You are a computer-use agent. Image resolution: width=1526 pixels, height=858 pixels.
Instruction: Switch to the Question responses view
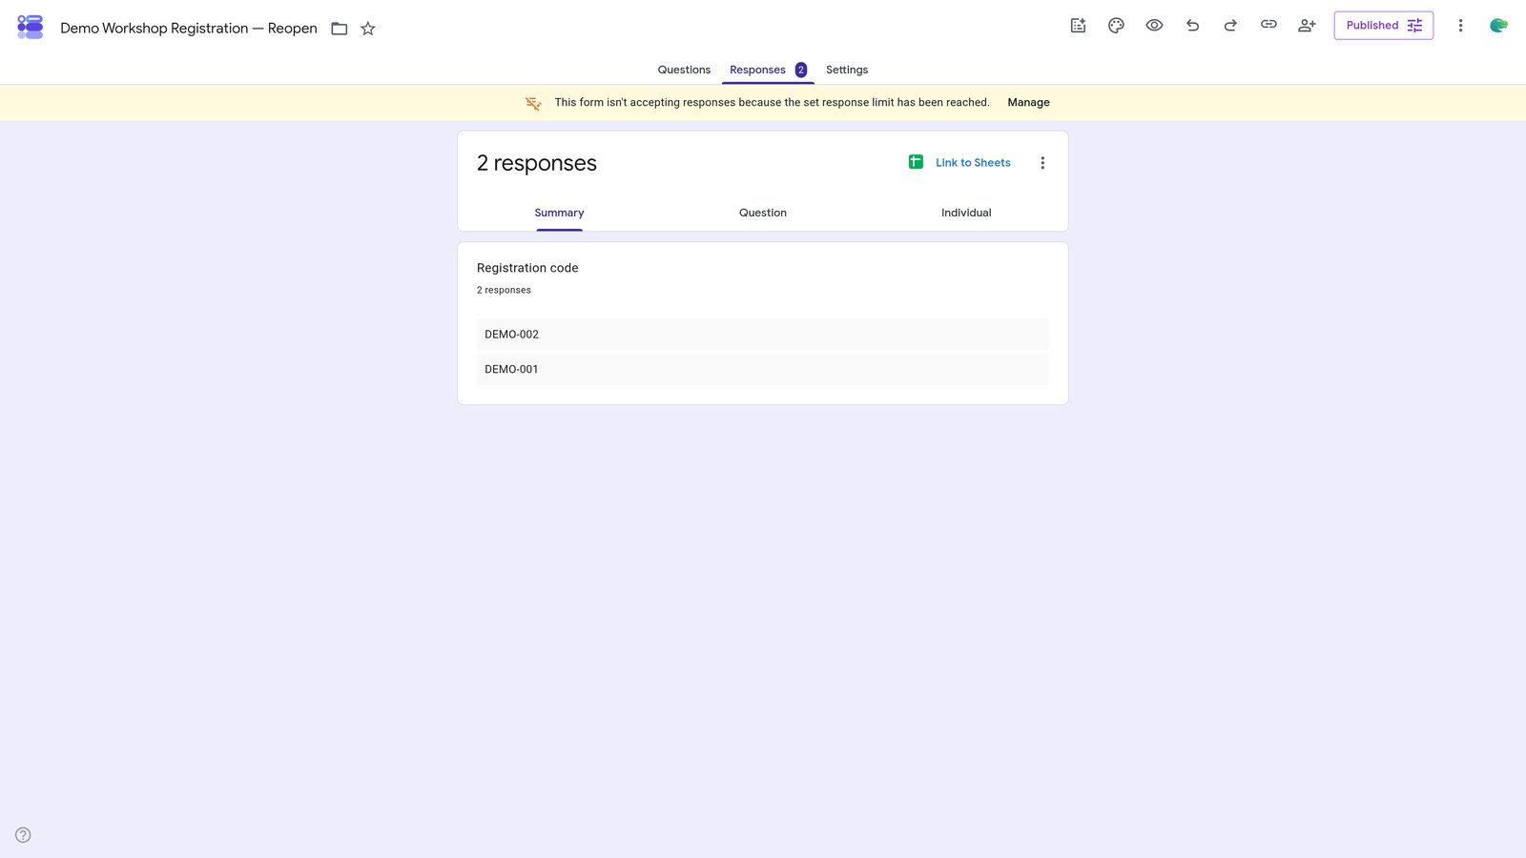coord(763,213)
